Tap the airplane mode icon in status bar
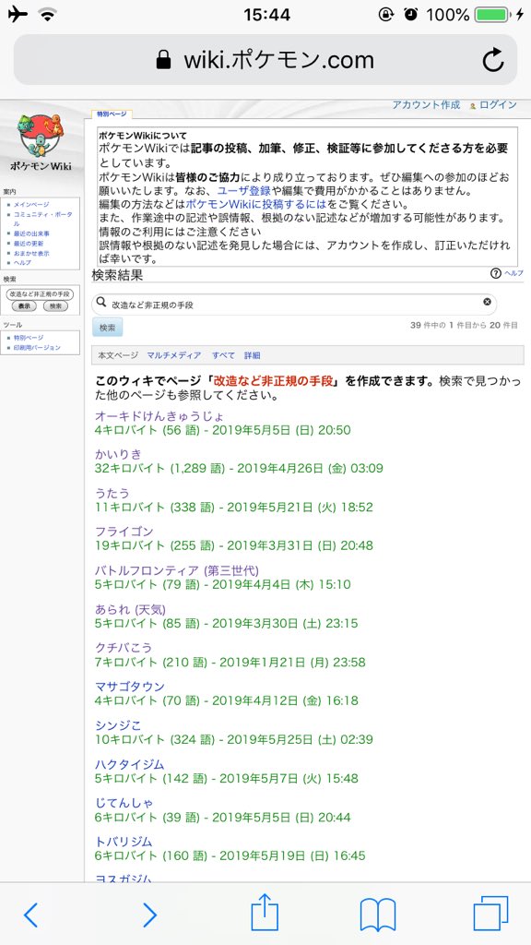The width and height of the screenshot is (531, 945). (x=18, y=13)
